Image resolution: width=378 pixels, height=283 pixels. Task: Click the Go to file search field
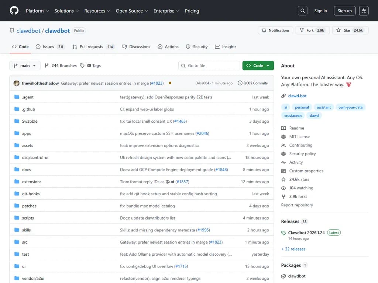209,66
